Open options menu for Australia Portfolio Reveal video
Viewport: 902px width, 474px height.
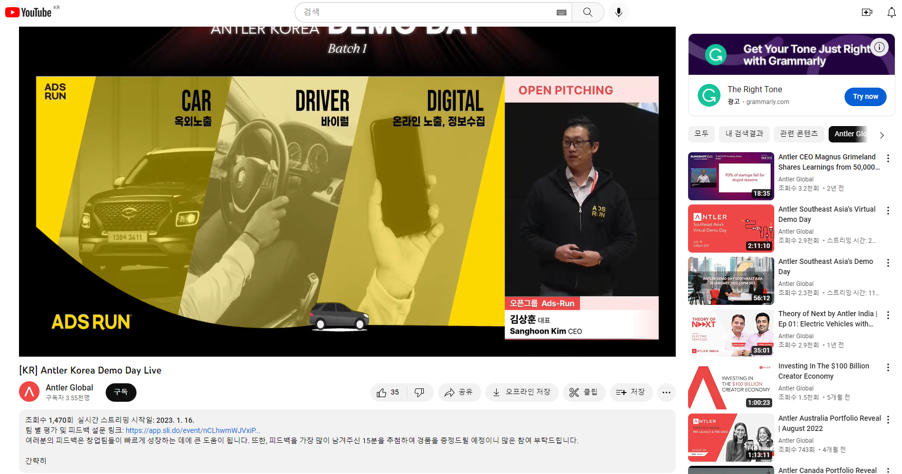tap(888, 420)
